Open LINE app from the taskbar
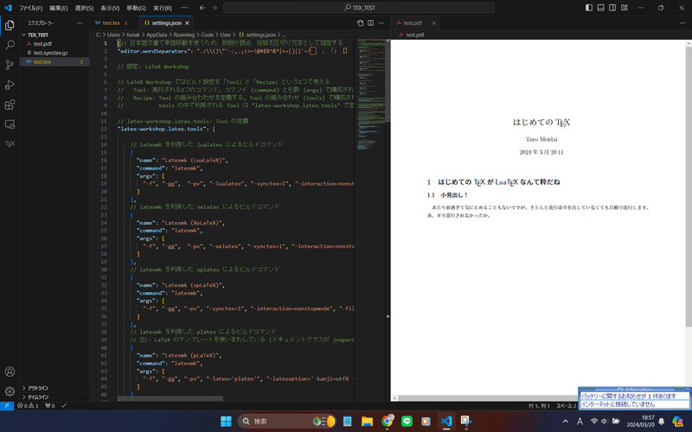Screen dimensions: 692x432 pos(407,422)
